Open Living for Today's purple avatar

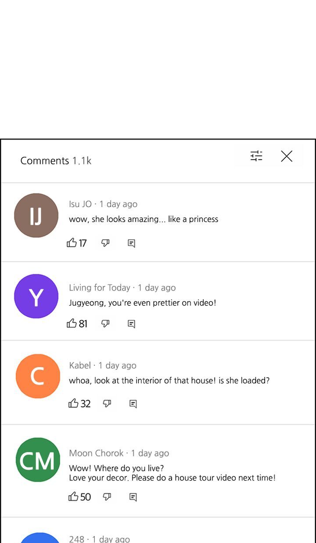click(x=36, y=296)
